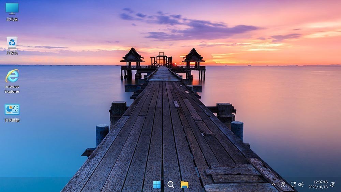Screen dimensions: 341x192
Task: Click the 控制面板 text label
Action: point(12,120)
